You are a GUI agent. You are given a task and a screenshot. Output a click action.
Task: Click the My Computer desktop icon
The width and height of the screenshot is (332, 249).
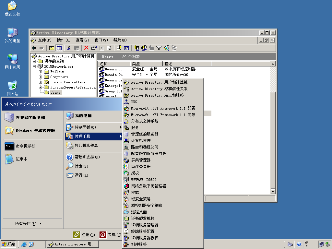click(13, 35)
